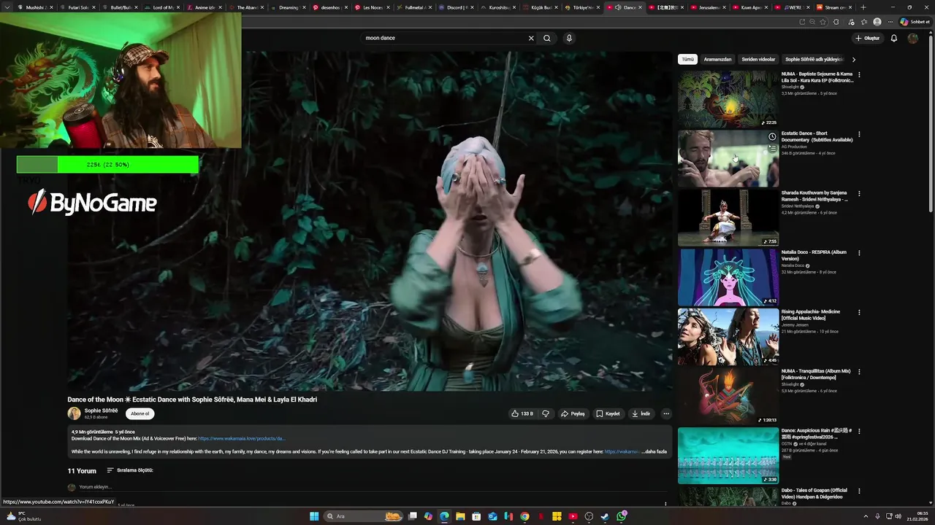The height and width of the screenshot is (525, 935).
Task: Open Natalia Doco RESPIRA thumbnail
Action: coord(728,277)
